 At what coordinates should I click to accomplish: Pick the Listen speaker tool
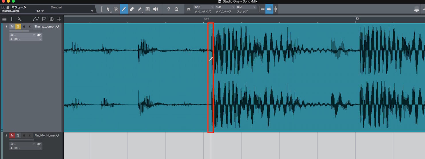tap(156, 9)
